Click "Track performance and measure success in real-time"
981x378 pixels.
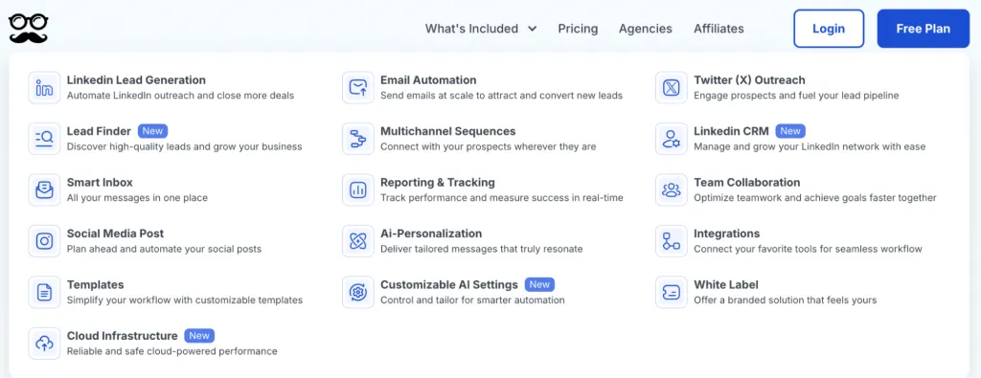(502, 198)
